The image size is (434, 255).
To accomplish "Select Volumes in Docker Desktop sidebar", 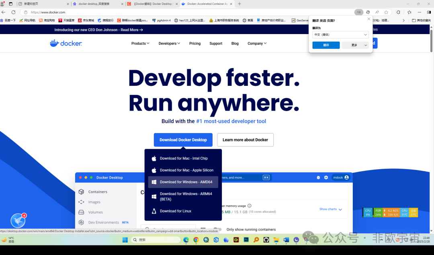I will click(96, 212).
